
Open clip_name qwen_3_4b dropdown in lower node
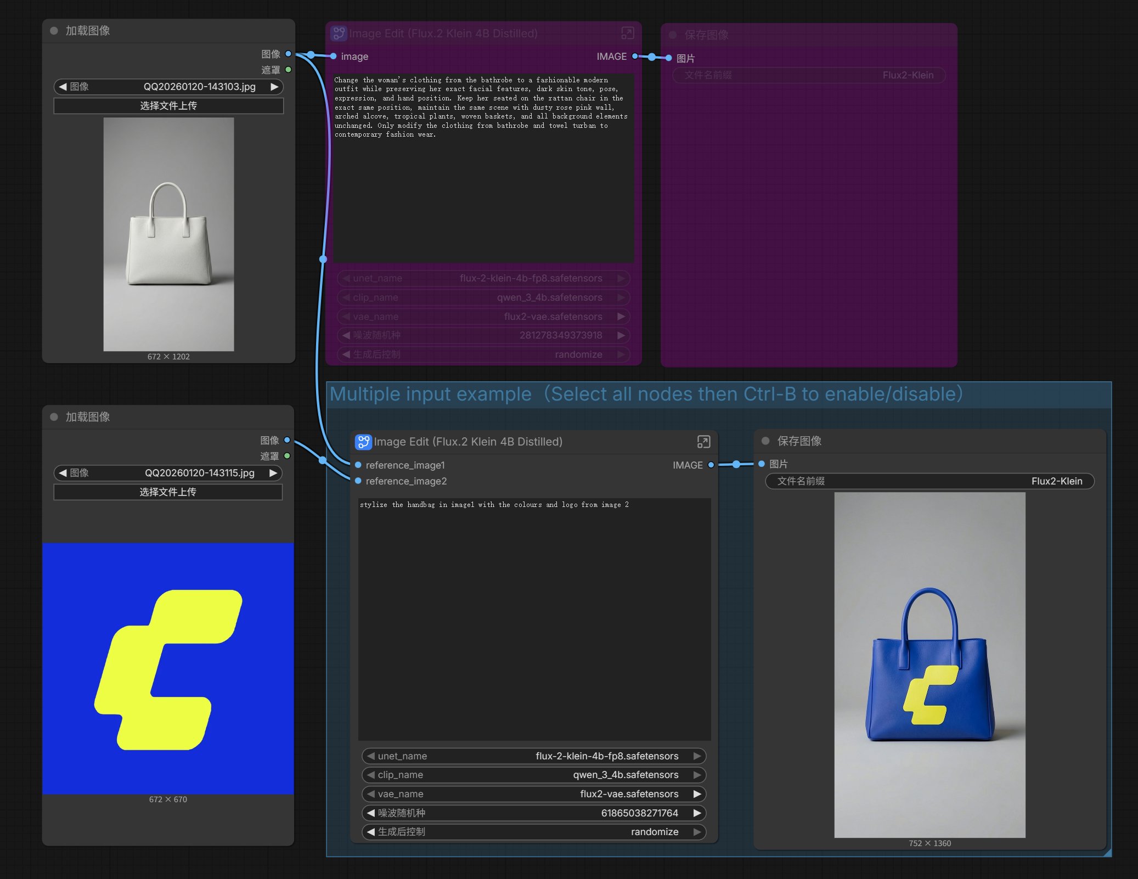pos(533,775)
